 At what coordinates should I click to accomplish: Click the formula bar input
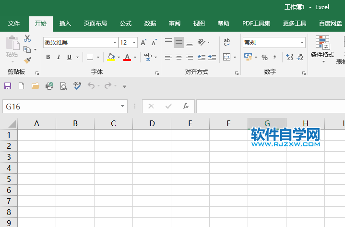271,106
